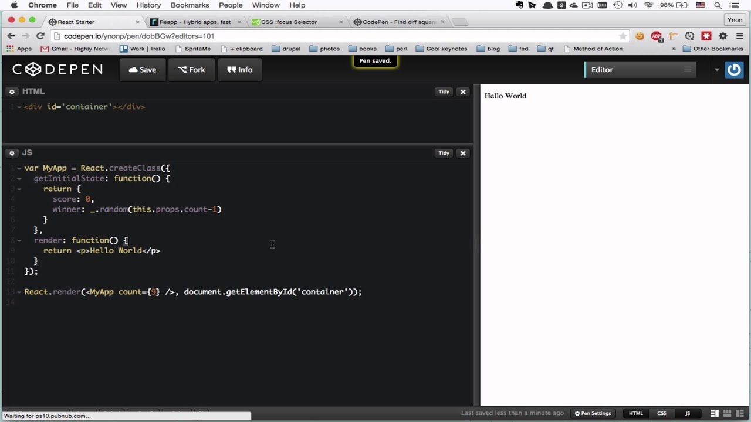Toggle the JS editor visibility
This screenshot has height=422, width=751.
[x=688, y=413]
